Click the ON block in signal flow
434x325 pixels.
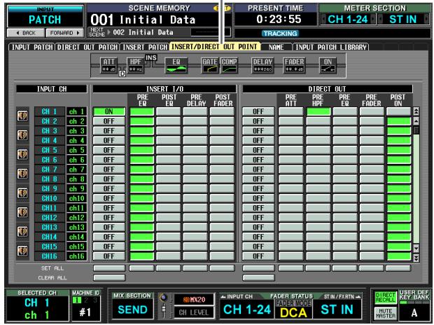pos(328,65)
